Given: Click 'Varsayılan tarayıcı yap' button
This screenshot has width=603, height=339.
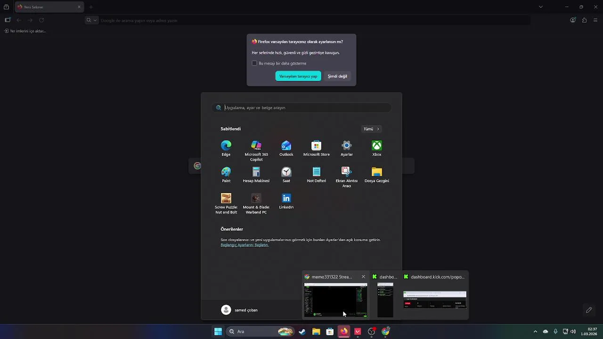Looking at the screenshot, I should pyautogui.click(x=298, y=76).
